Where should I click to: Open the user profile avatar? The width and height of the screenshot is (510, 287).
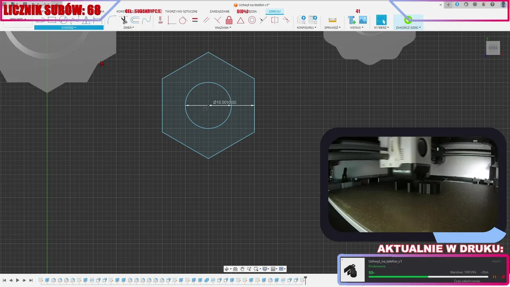(x=503, y=4)
